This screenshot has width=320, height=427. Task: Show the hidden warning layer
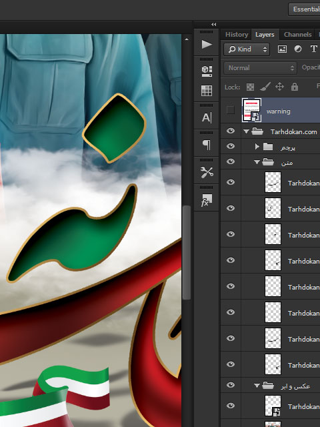pos(231,110)
